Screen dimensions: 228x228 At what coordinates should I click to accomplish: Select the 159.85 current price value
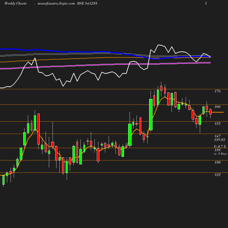[220, 140]
